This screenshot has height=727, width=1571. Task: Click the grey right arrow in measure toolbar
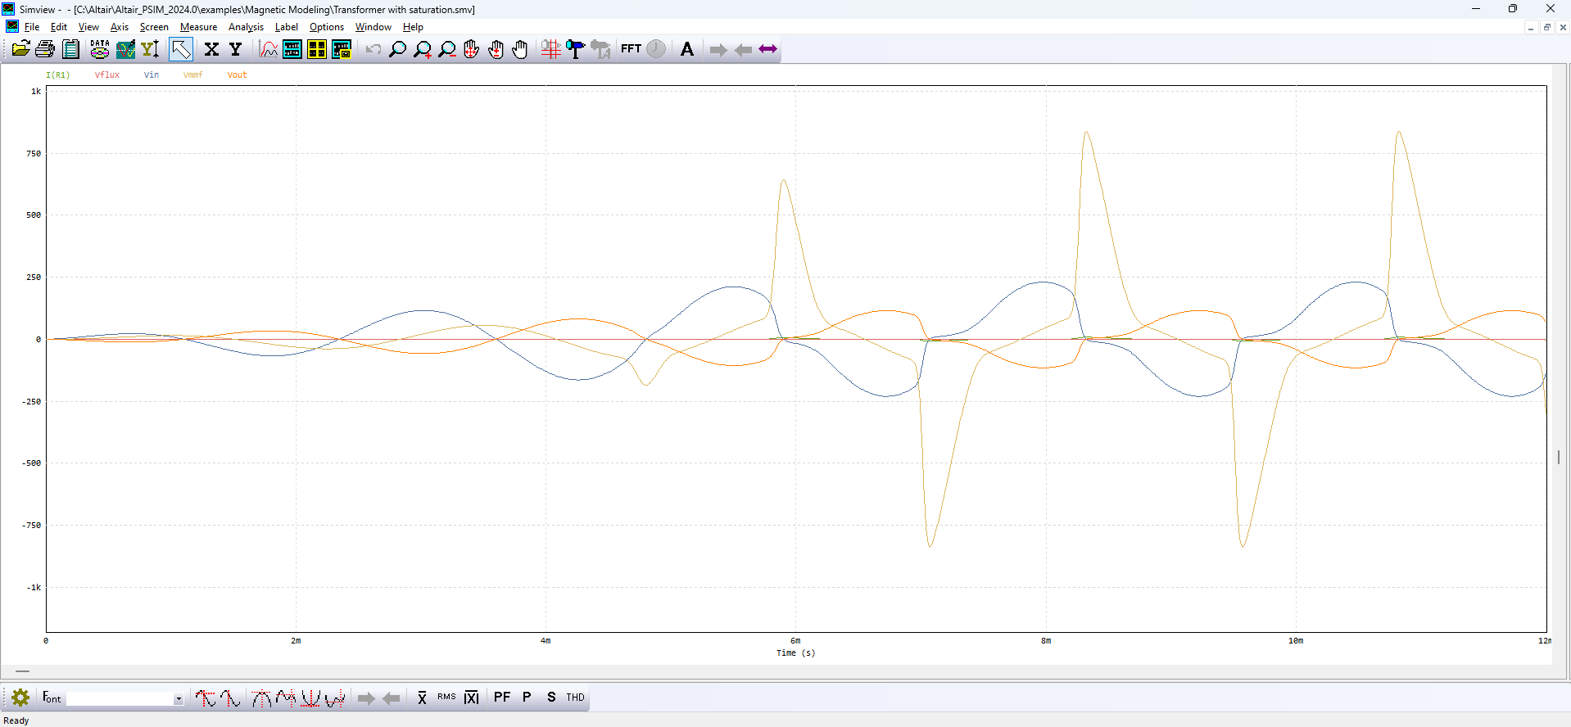point(366,698)
